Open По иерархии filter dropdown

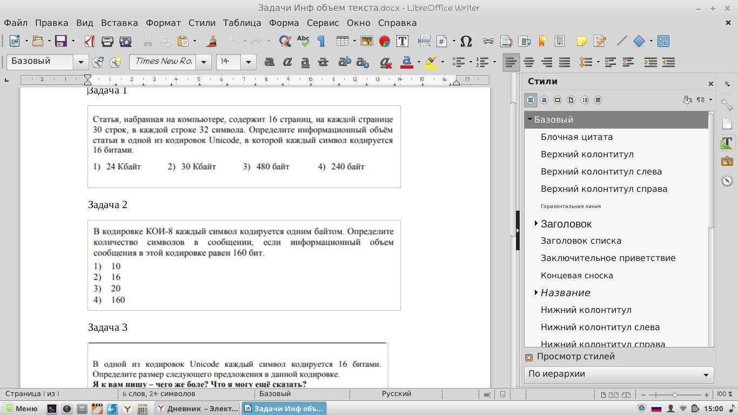[619, 374]
